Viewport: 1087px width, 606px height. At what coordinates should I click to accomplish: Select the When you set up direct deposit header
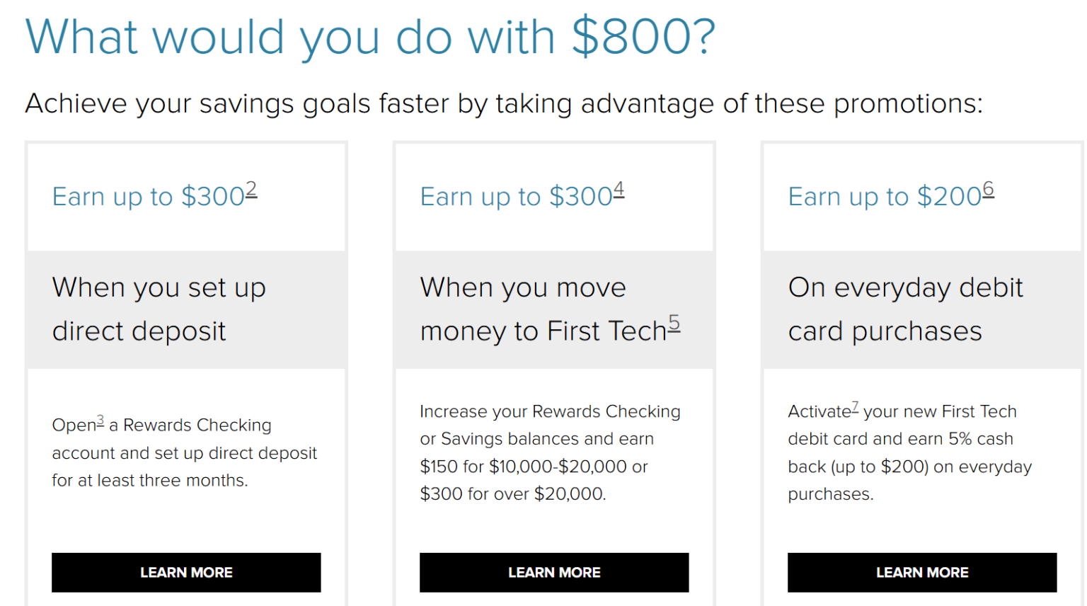click(x=159, y=309)
